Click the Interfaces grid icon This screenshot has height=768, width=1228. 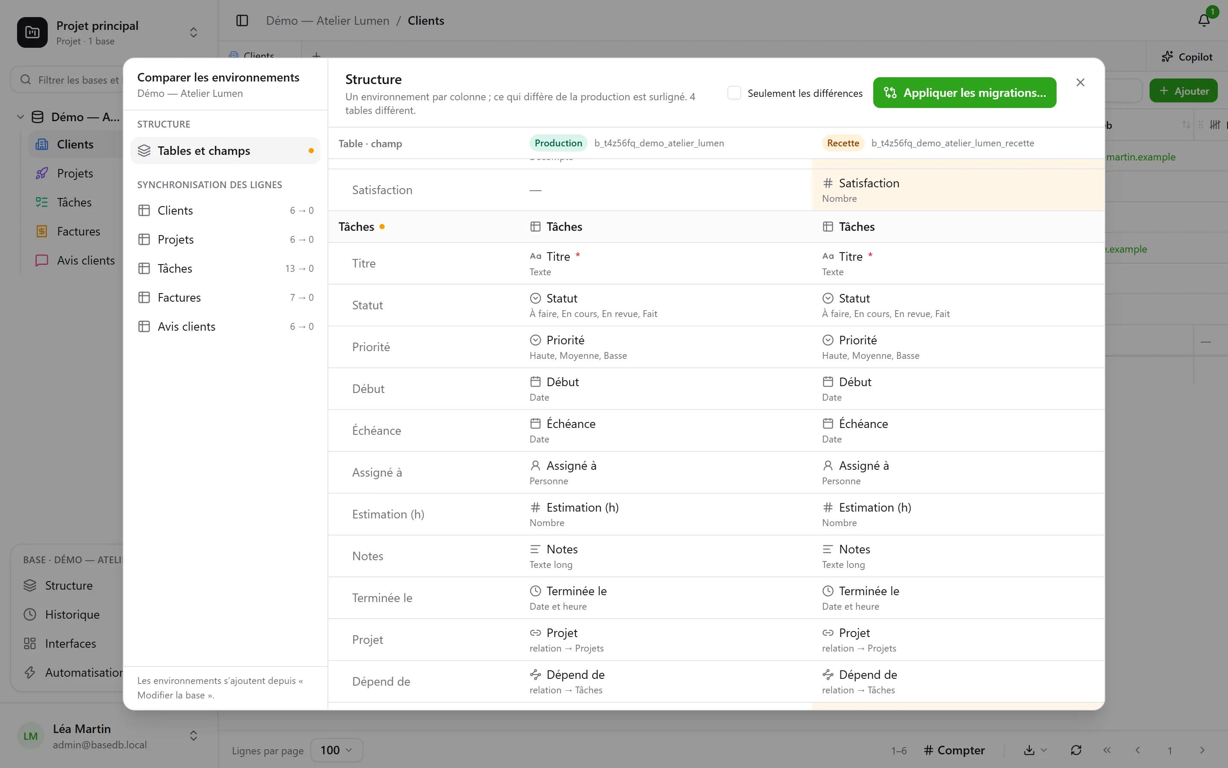tap(30, 643)
